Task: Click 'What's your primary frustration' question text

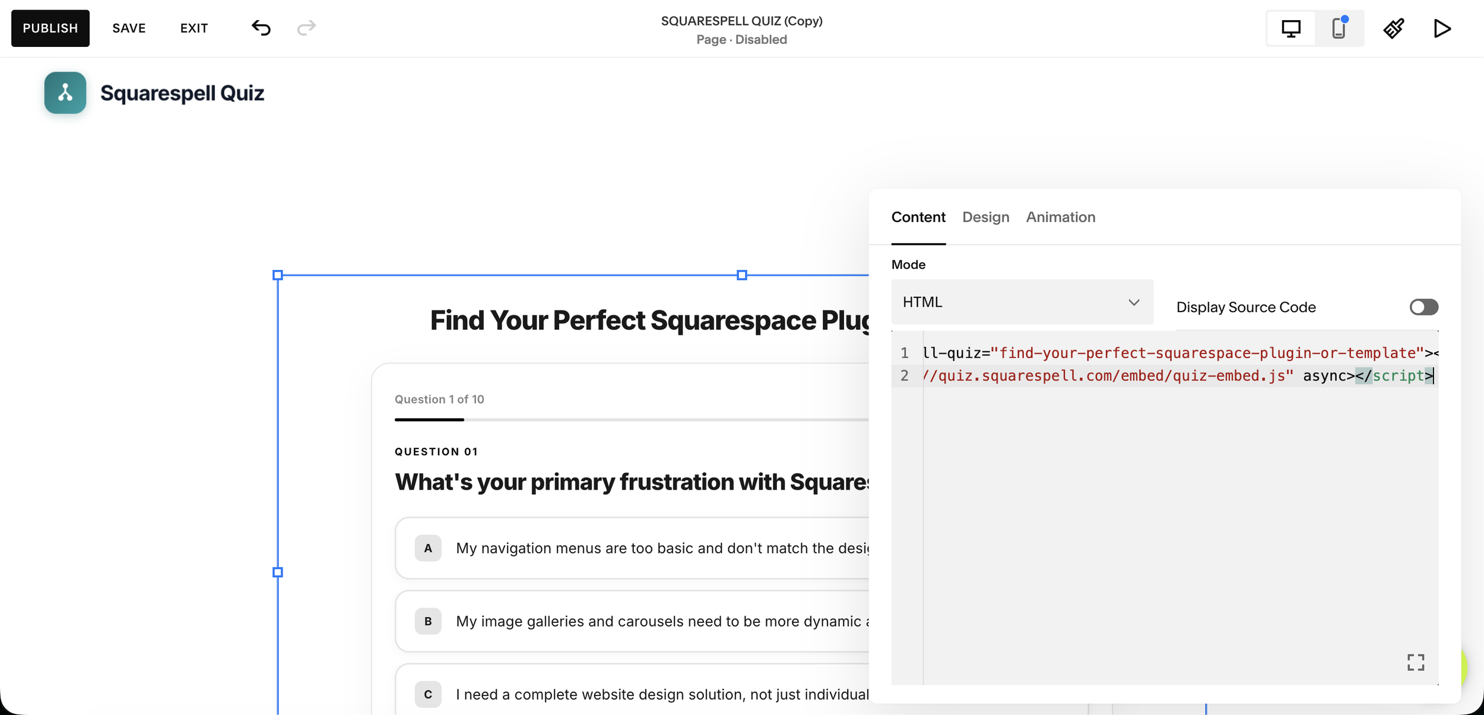Action: pos(632,482)
